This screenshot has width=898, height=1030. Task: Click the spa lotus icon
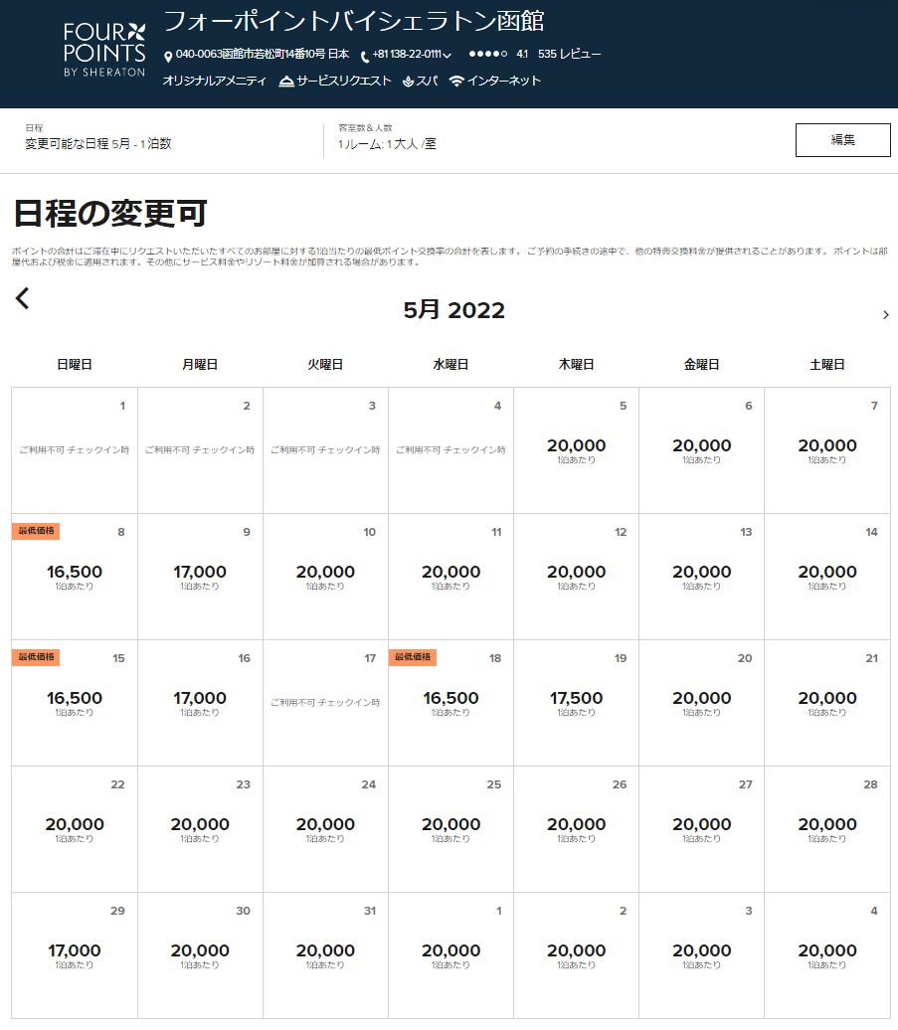[x=408, y=82]
